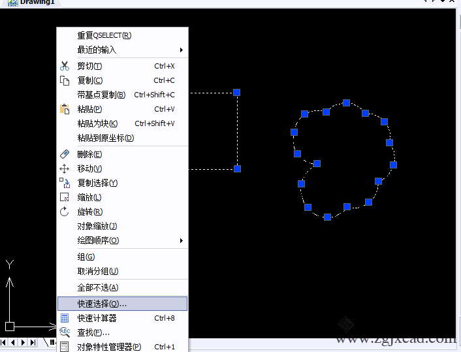The image size is (461, 352).
Task: Choose 重复QSELECT(R) from the context menu
Action: (122, 35)
